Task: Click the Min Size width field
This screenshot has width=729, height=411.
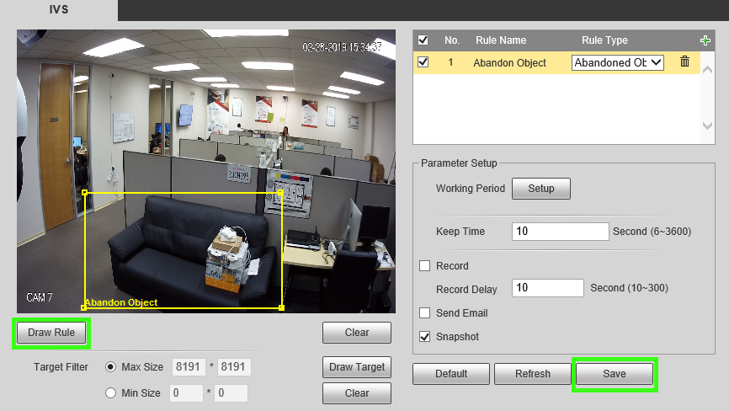Action: [x=186, y=392]
